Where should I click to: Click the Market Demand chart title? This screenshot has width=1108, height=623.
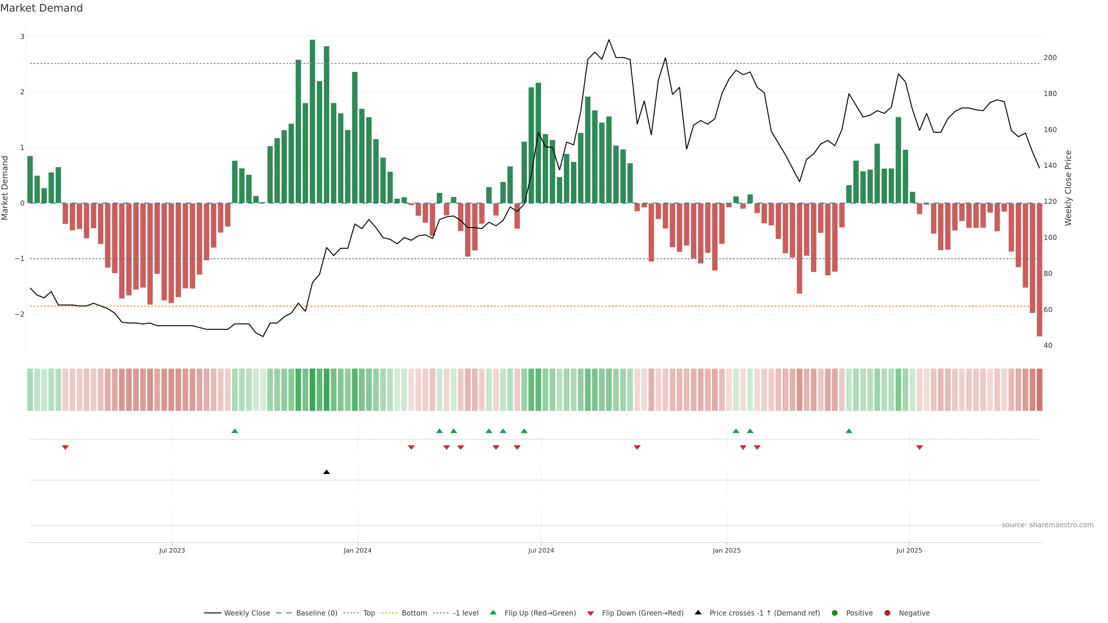(x=42, y=8)
